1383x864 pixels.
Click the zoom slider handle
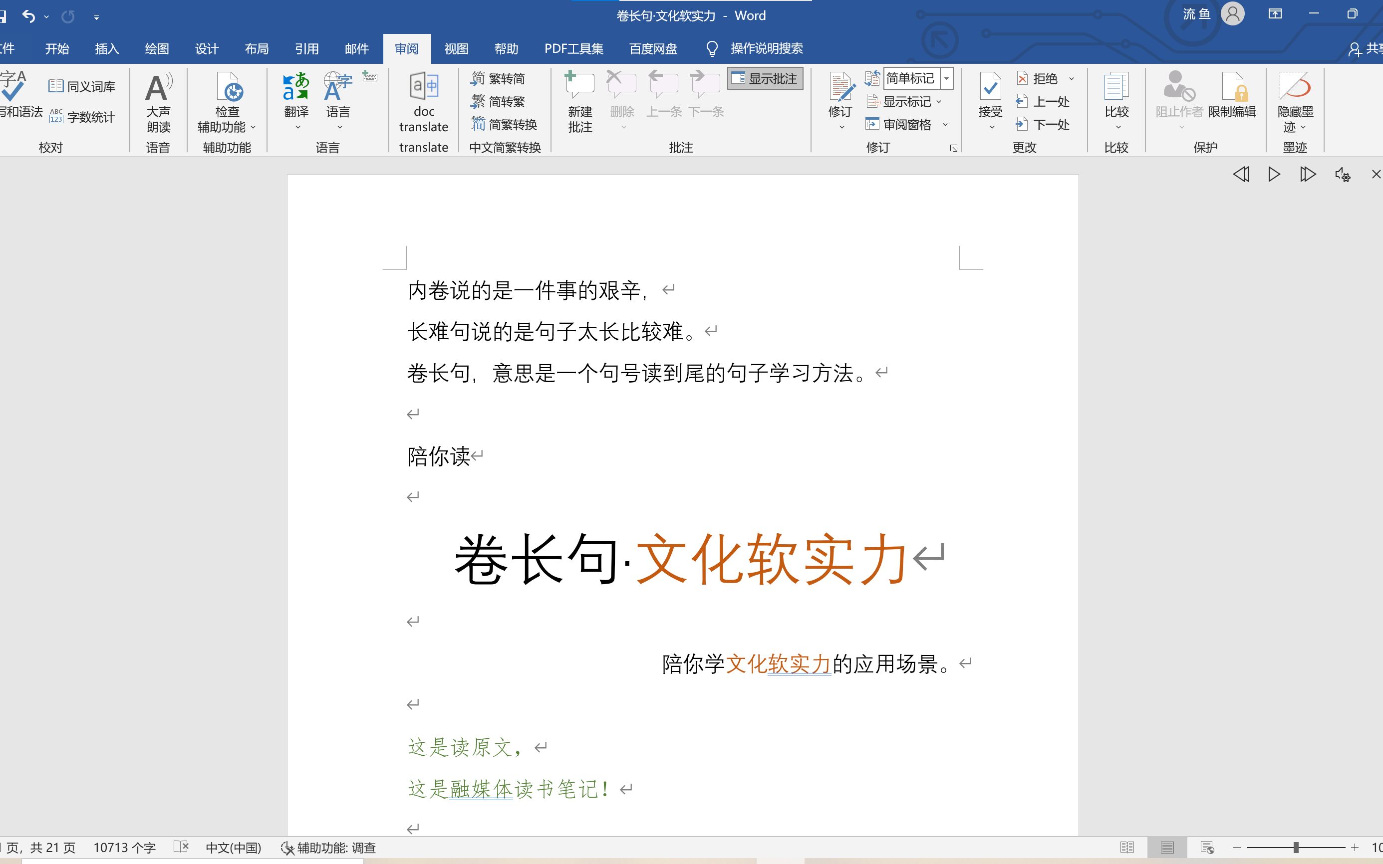point(1296,848)
